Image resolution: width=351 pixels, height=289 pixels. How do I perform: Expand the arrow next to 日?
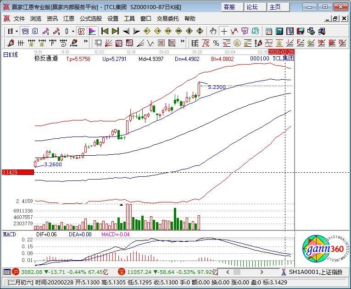pyautogui.click(x=17, y=31)
